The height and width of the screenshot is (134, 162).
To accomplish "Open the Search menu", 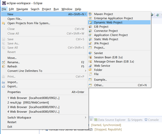I will [35, 9].
